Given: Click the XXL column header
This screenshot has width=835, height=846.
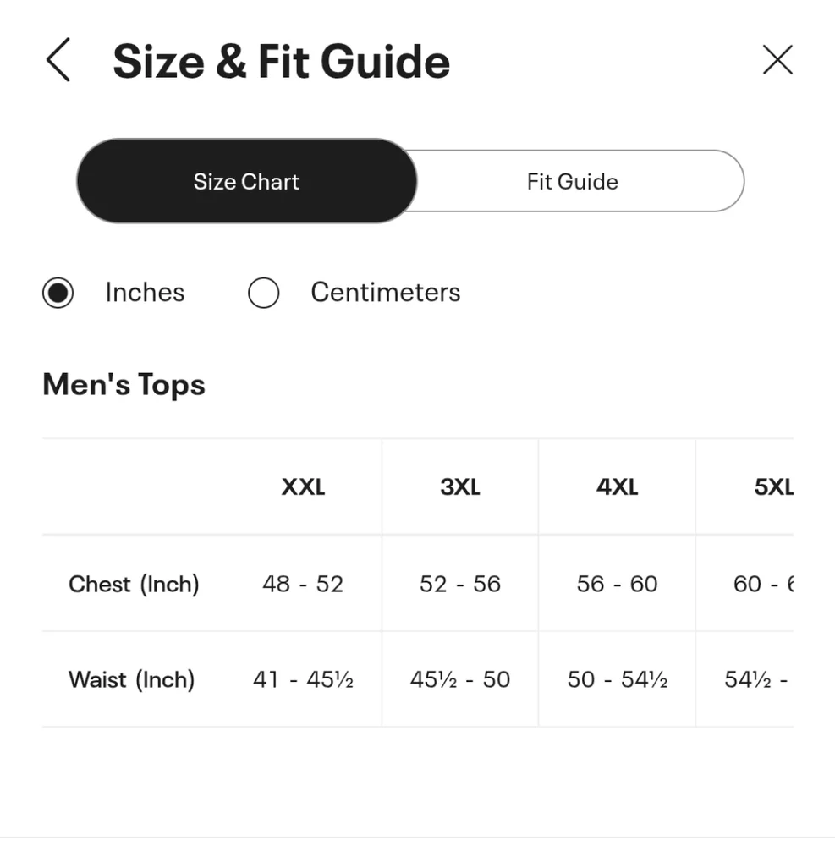Looking at the screenshot, I should point(303,487).
